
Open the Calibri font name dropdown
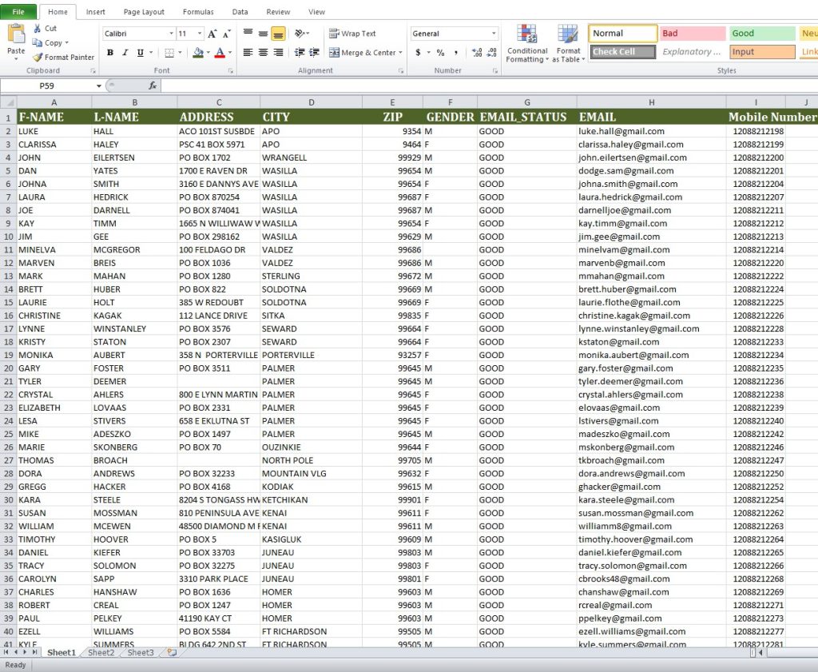(171, 34)
